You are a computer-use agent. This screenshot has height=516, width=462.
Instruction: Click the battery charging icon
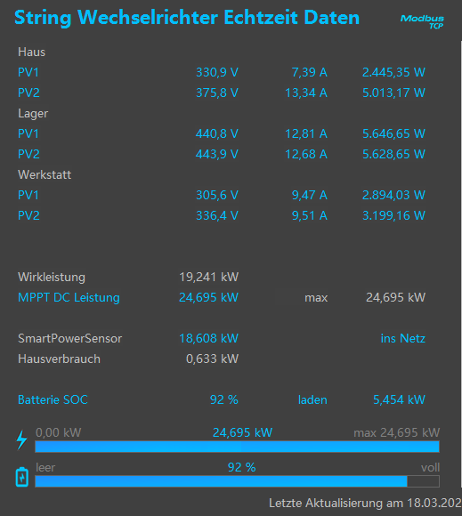click(x=22, y=477)
